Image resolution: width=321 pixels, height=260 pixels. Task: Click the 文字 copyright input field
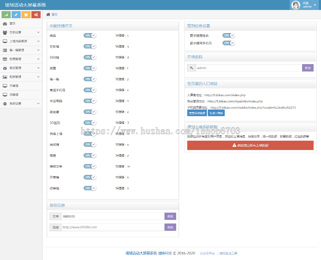[x=113, y=216]
